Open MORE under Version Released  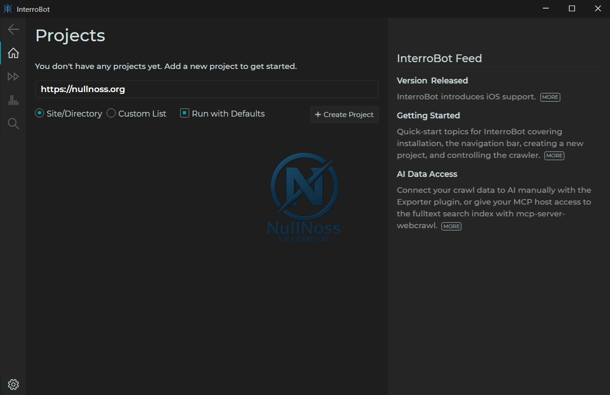pyautogui.click(x=550, y=97)
